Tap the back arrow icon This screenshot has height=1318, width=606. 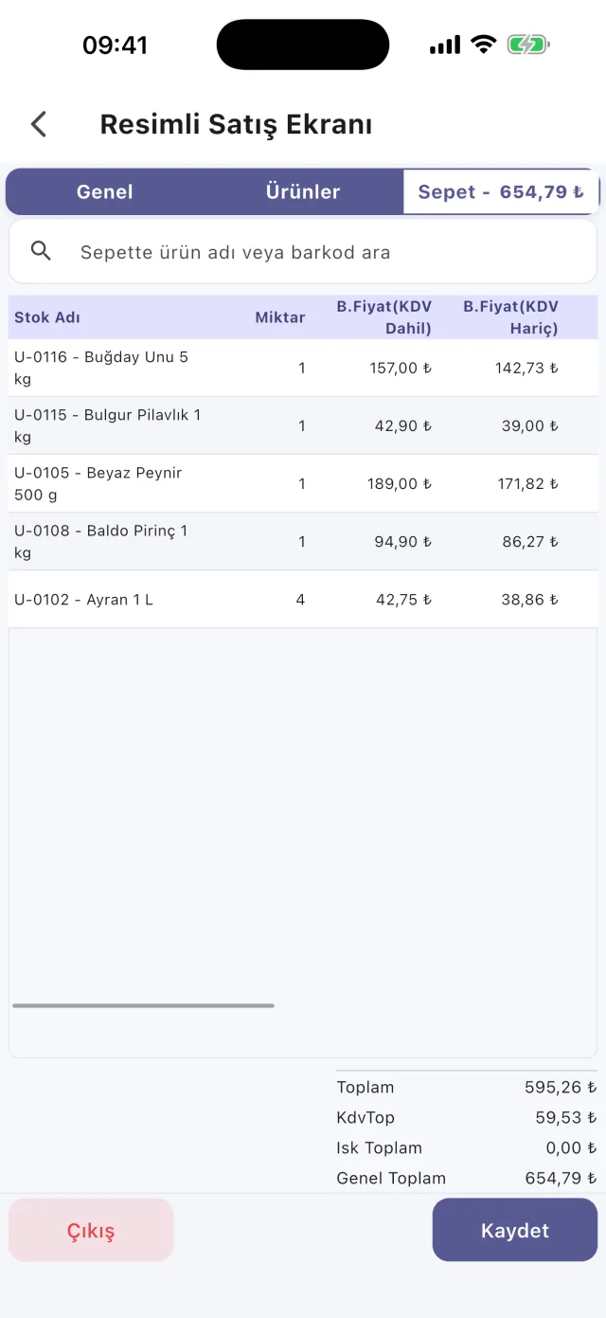(39, 124)
